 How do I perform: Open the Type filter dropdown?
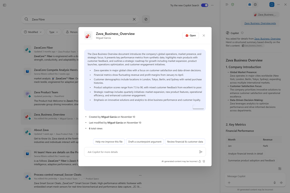point(54,32)
